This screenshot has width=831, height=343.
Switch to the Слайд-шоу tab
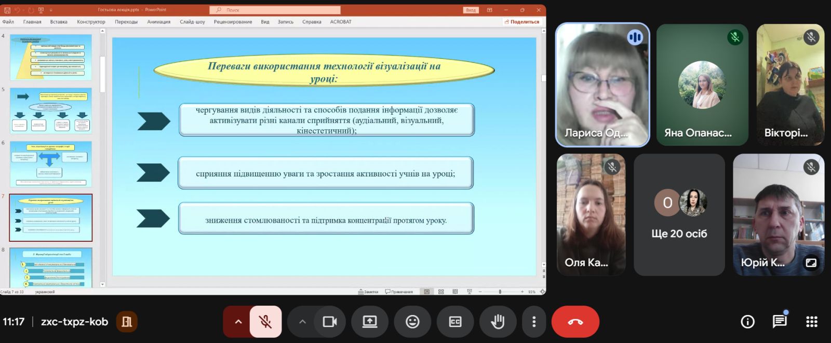pos(192,22)
